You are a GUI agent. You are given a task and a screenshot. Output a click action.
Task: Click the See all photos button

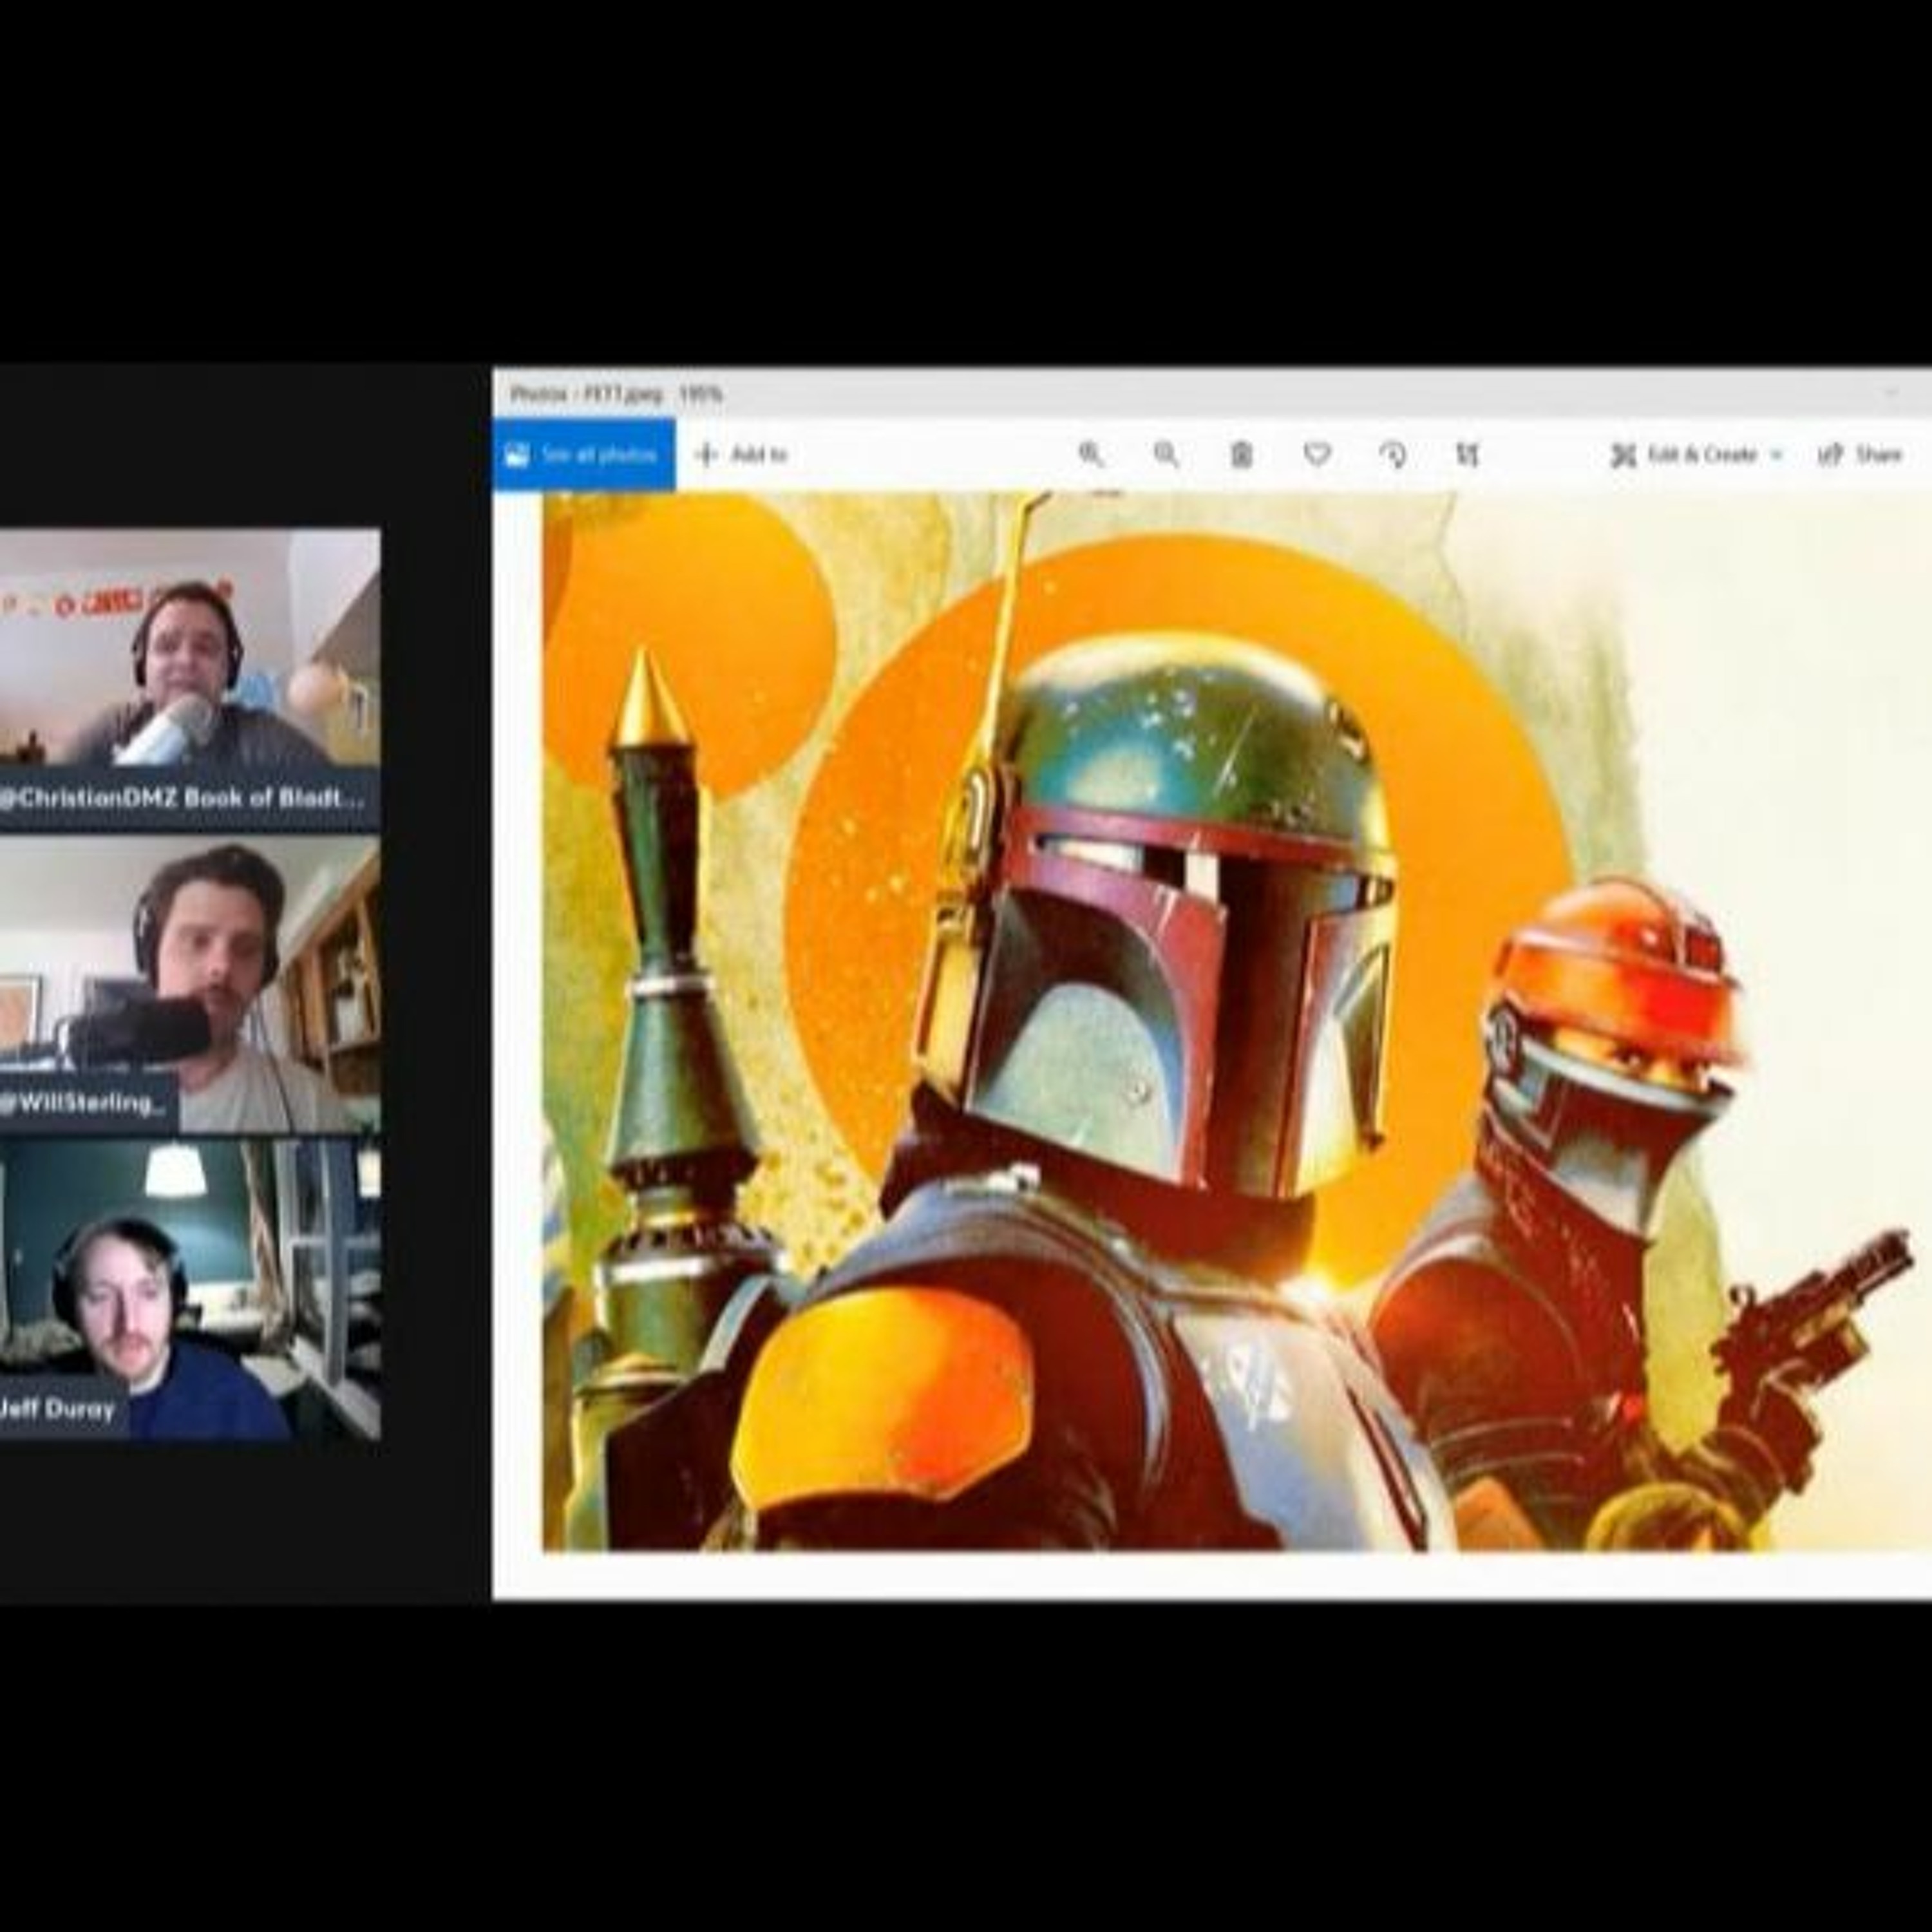tap(584, 455)
